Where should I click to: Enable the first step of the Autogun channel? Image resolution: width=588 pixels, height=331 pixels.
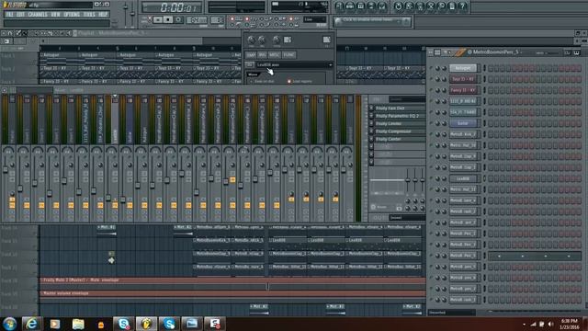(491, 68)
